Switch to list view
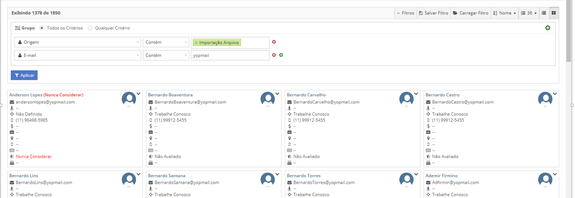Screen dimensions: 575x198 [x=544, y=13]
